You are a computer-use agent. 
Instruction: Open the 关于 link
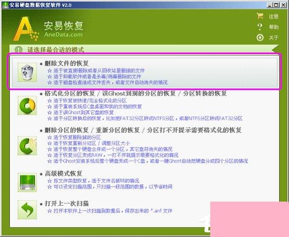click(x=273, y=38)
